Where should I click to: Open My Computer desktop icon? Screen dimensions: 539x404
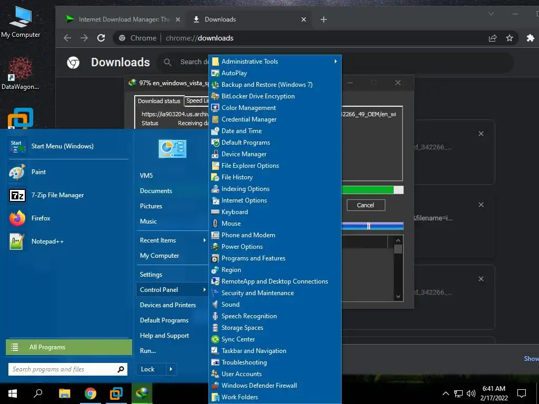(x=21, y=22)
